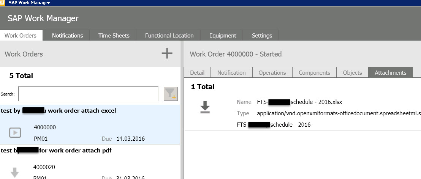
Task: Click attachment name ending schedule - 2016.xlsx
Action: pos(300,102)
